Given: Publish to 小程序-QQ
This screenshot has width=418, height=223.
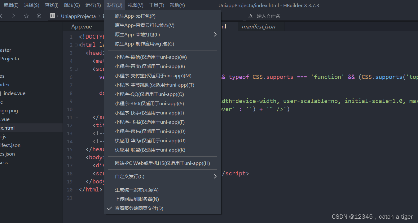Looking at the screenshot, I should click(163, 94).
